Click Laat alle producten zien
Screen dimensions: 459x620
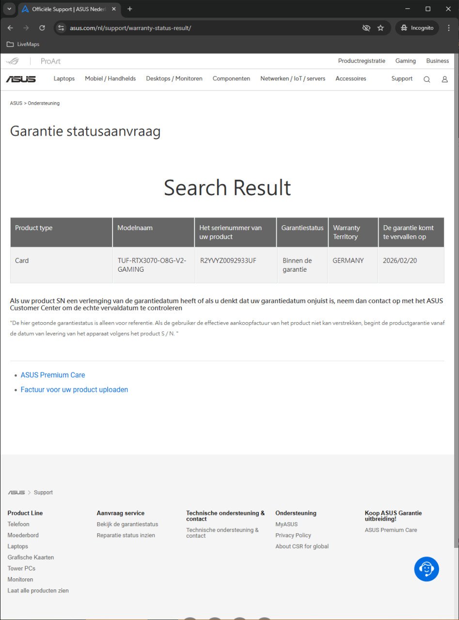[38, 590]
